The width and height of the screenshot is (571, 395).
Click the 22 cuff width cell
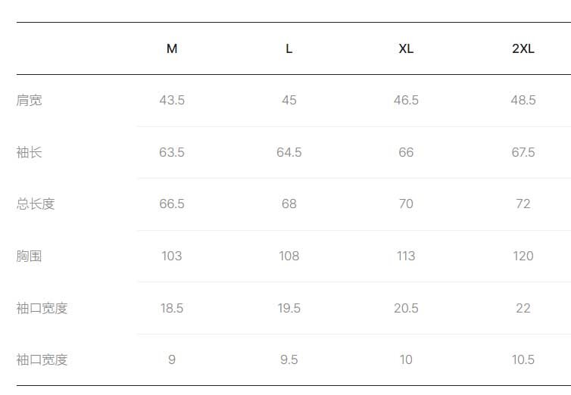tap(523, 308)
